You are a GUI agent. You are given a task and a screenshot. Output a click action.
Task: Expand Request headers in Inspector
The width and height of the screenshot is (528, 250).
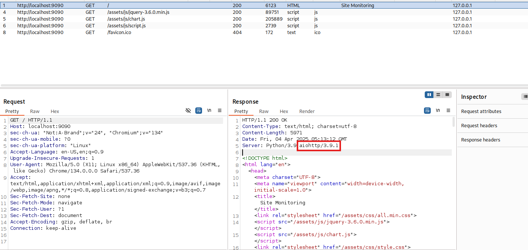[479, 125]
